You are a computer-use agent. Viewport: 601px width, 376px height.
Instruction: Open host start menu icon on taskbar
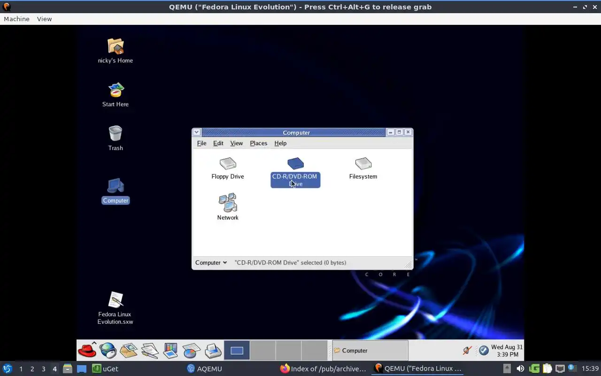tap(7, 368)
